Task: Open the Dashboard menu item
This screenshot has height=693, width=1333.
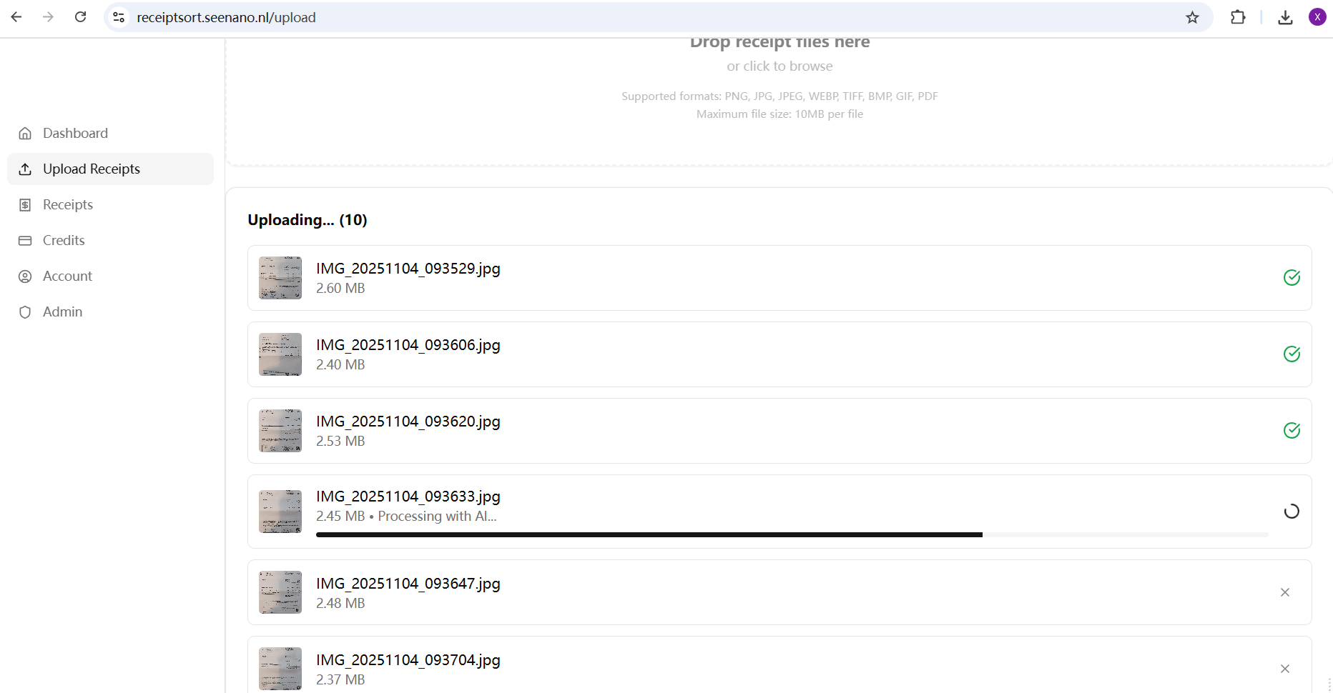Action: tap(75, 133)
